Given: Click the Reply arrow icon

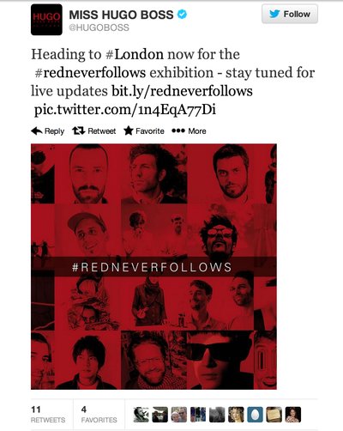Looking at the screenshot, I should click(x=37, y=131).
